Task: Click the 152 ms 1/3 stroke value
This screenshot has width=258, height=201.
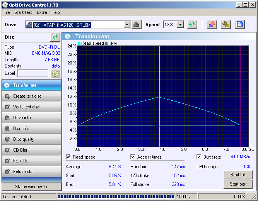Action: click(179, 176)
